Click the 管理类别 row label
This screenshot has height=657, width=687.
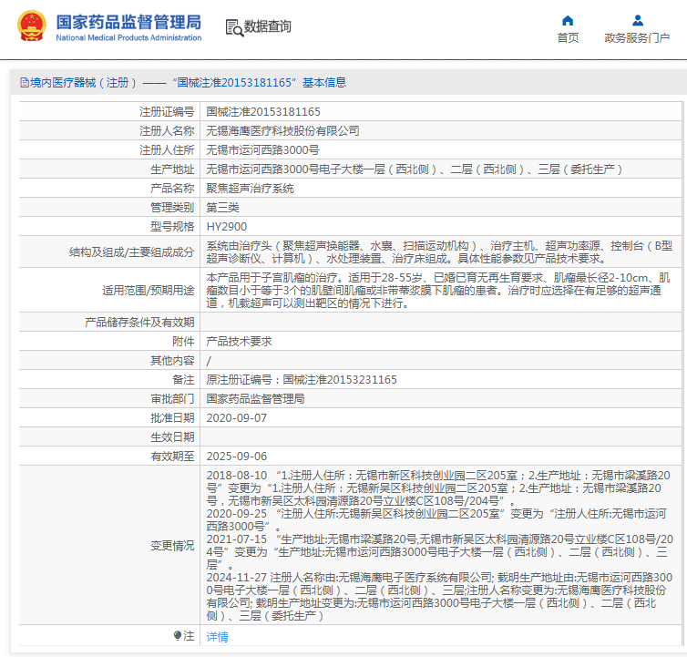(172, 208)
